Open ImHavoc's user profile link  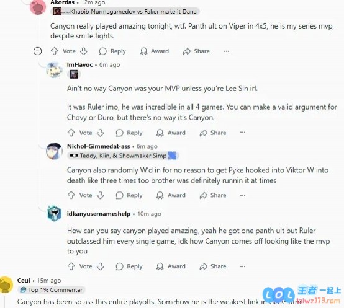pyautogui.click(x=79, y=65)
